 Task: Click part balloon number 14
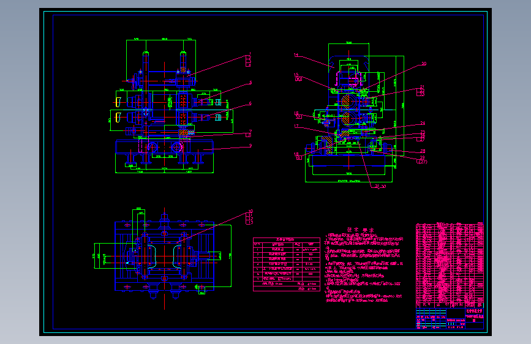(x=296, y=55)
